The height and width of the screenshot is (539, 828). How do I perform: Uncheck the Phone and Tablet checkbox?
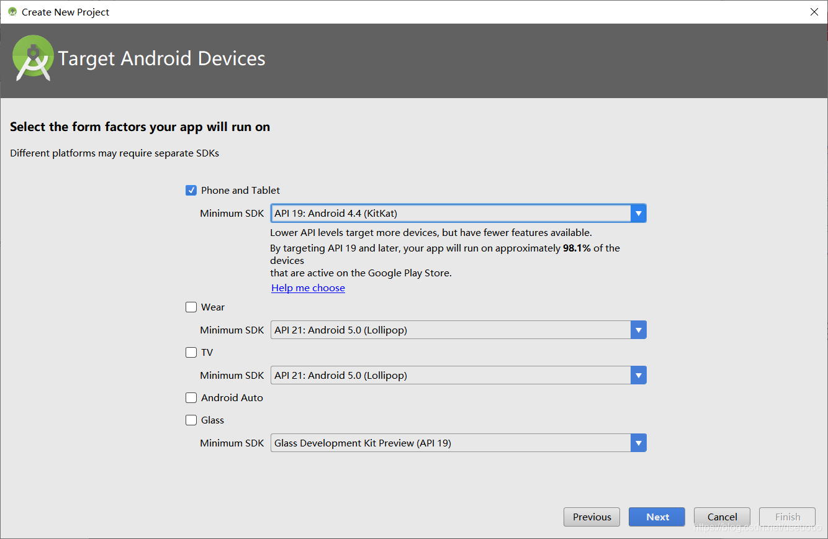click(x=191, y=191)
